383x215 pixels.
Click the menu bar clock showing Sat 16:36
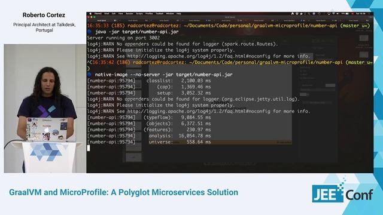click(x=360, y=14)
